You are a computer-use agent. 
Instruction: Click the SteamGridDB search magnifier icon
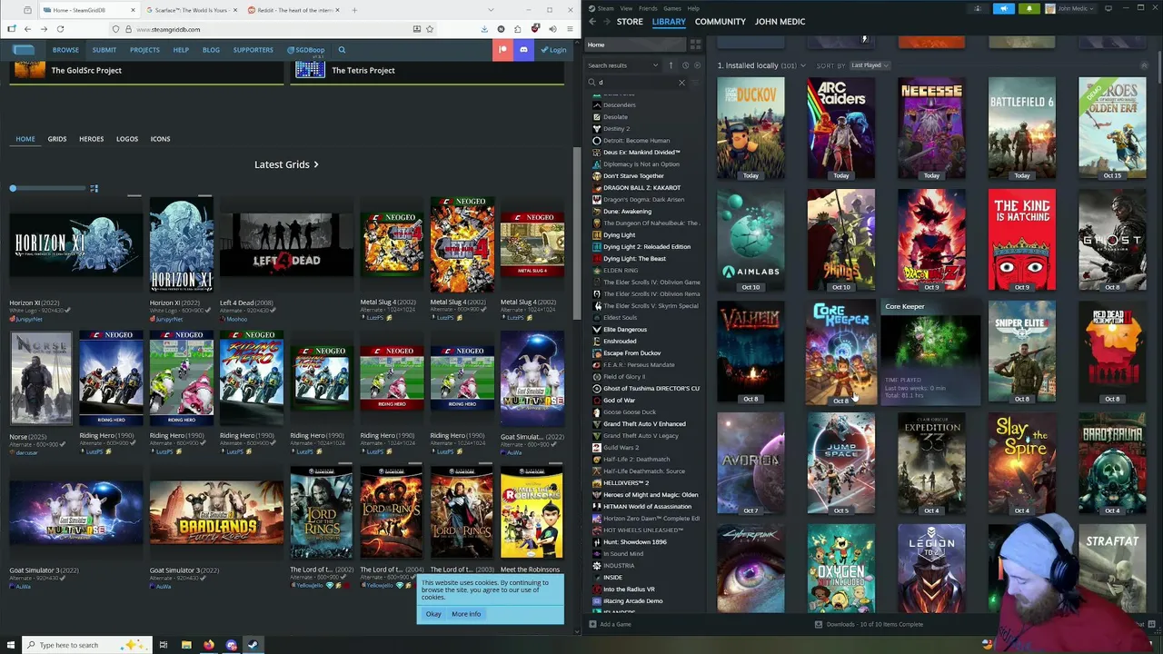pos(342,50)
